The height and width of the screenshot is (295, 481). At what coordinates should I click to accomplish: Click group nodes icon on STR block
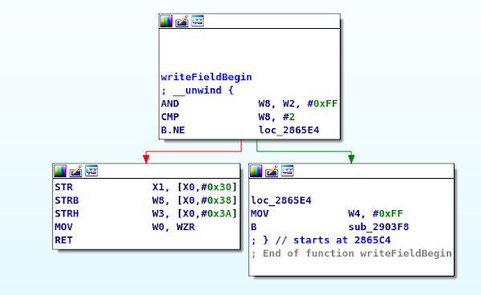91,171
